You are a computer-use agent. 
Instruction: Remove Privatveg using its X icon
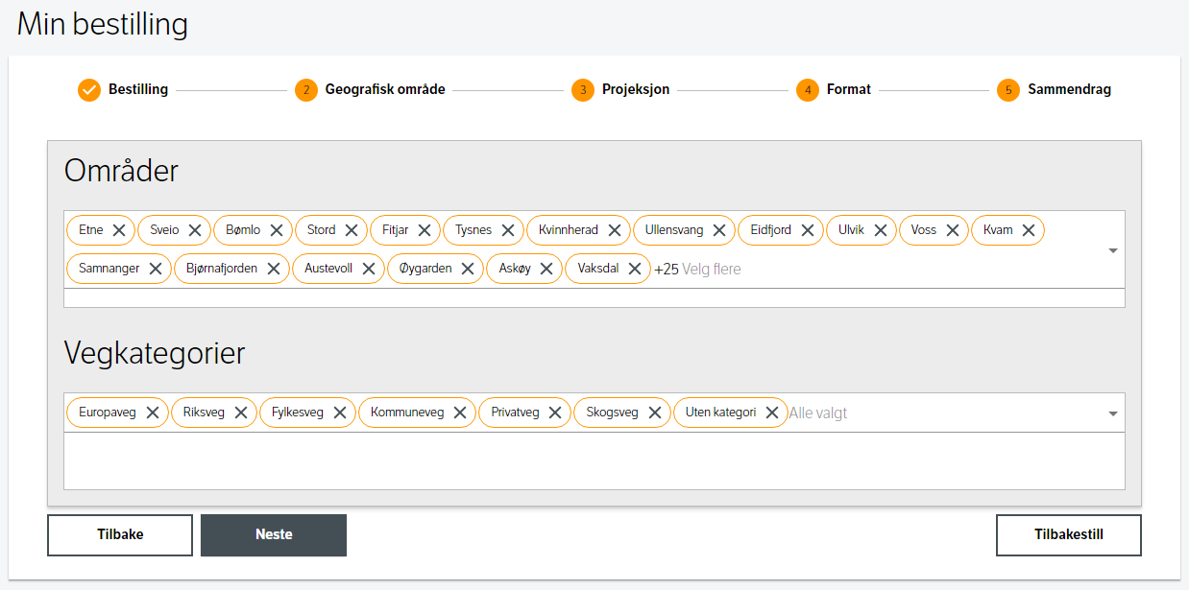(x=554, y=413)
